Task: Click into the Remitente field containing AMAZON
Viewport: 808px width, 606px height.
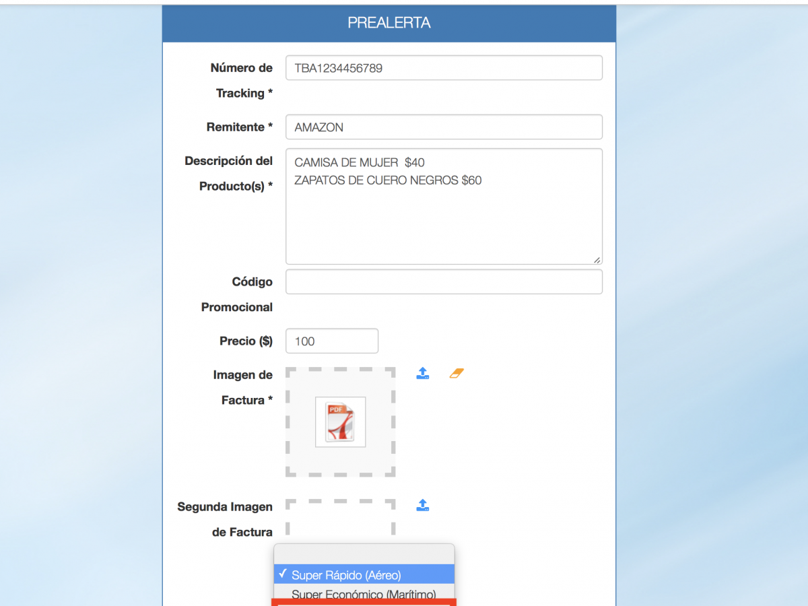Action: [x=443, y=127]
